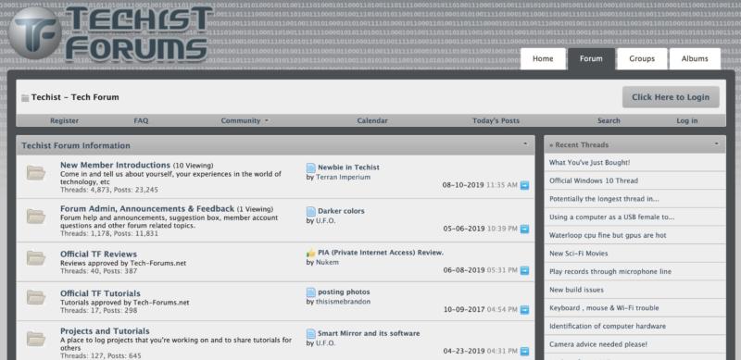
Task: Click post icon next to Smart Mirror thread
Action: [310, 333]
